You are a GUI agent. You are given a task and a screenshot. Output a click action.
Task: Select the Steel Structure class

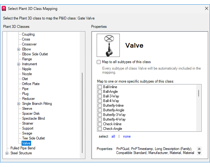point(21,153)
